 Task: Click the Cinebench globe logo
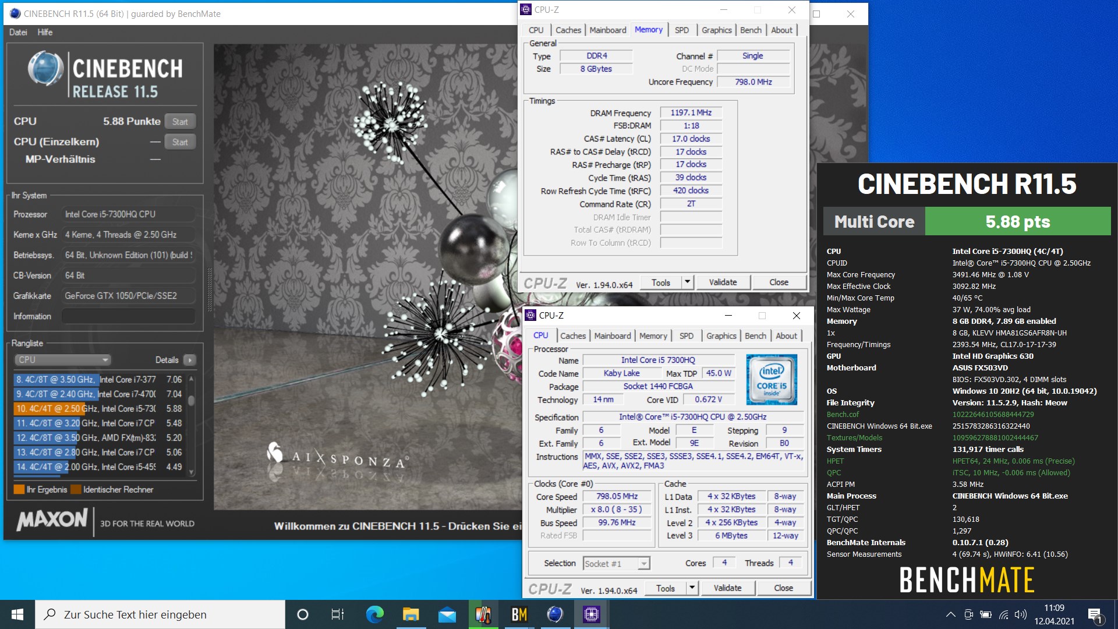(x=45, y=68)
